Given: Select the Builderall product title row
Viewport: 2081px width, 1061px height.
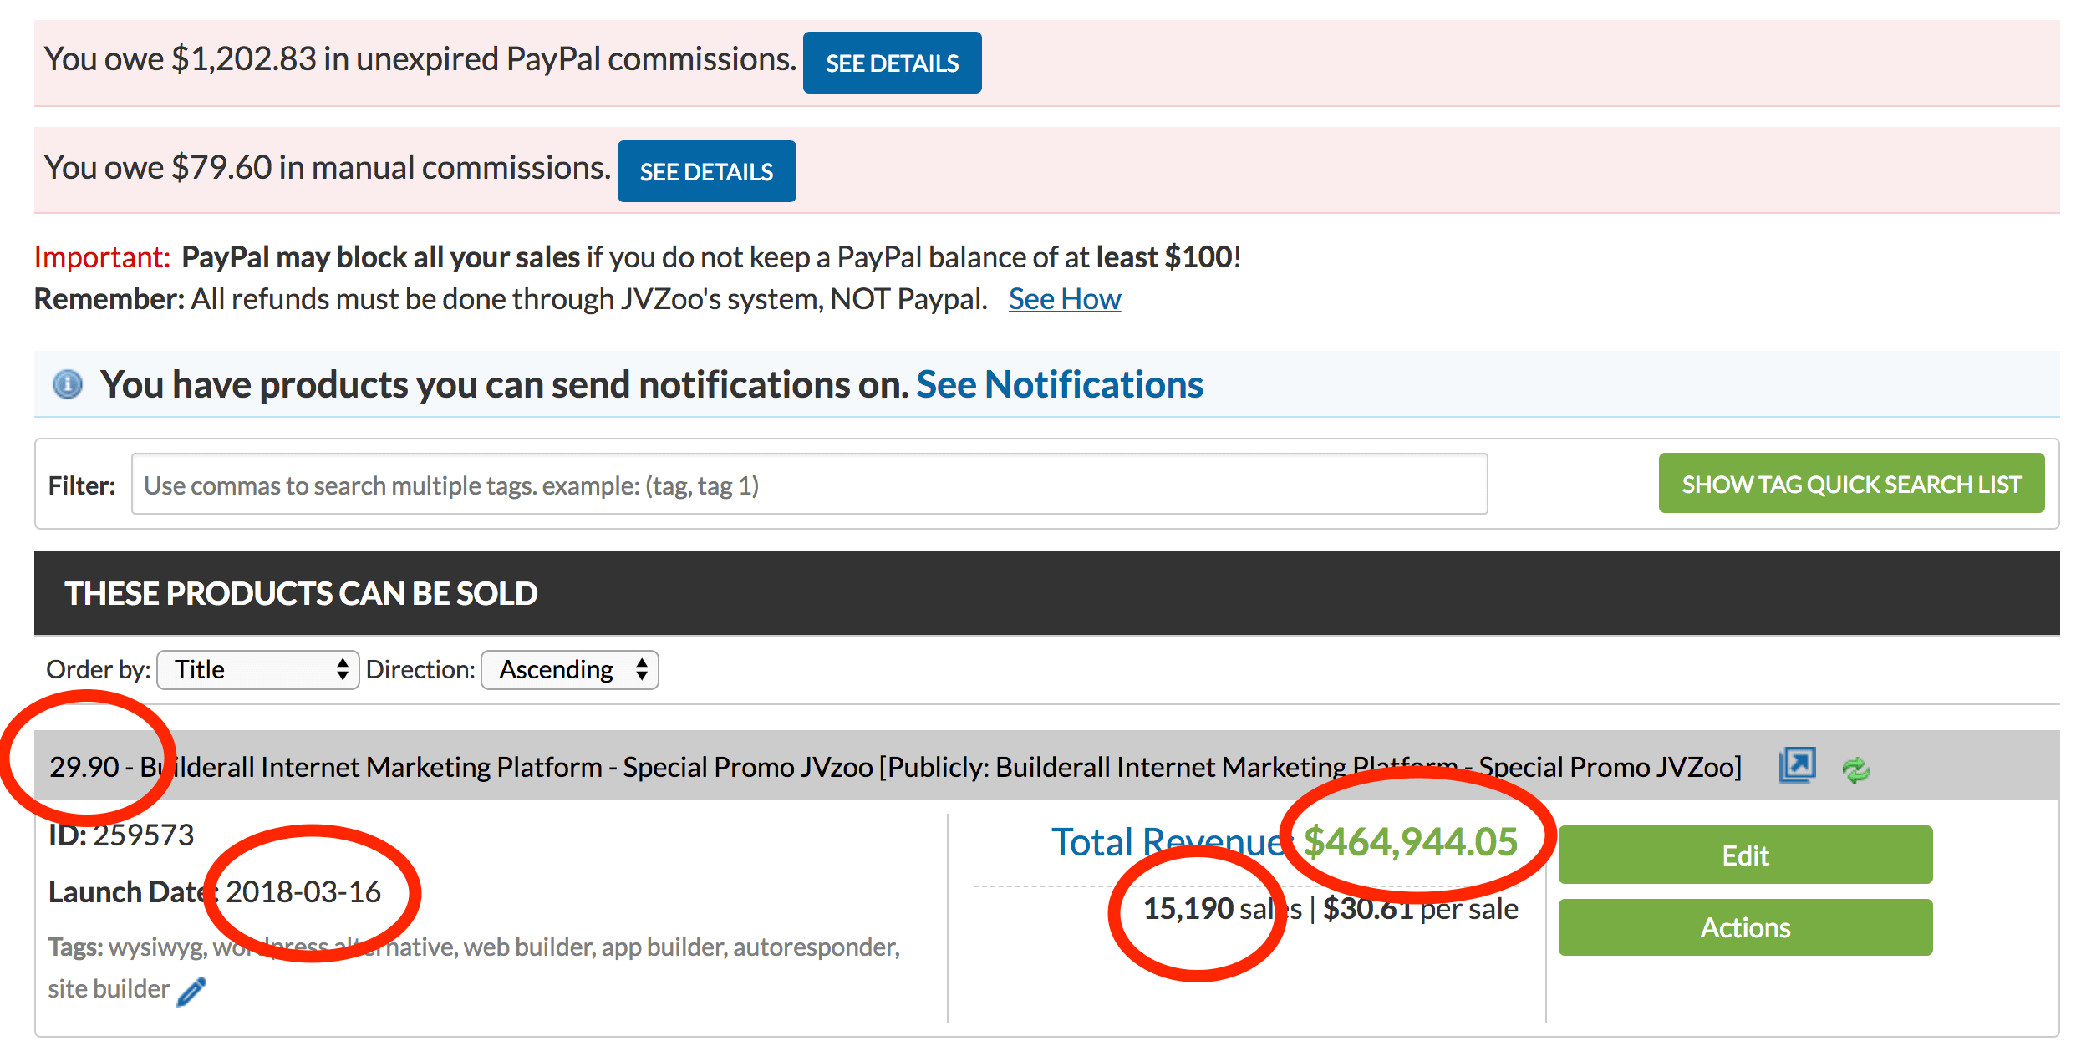Looking at the screenshot, I should point(1046,766).
